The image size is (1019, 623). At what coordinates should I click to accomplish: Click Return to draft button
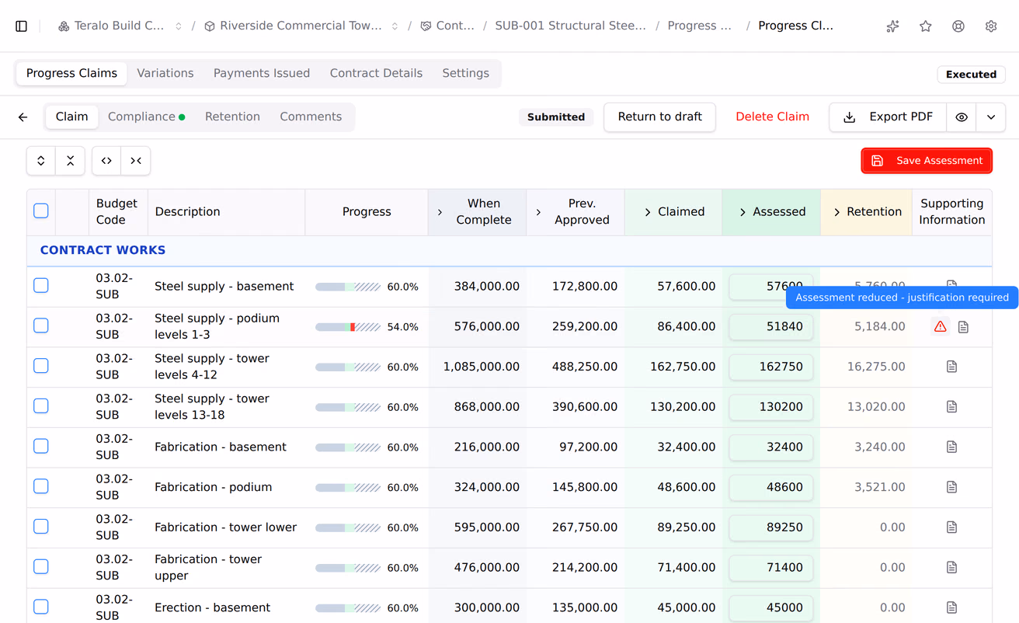pyautogui.click(x=659, y=117)
